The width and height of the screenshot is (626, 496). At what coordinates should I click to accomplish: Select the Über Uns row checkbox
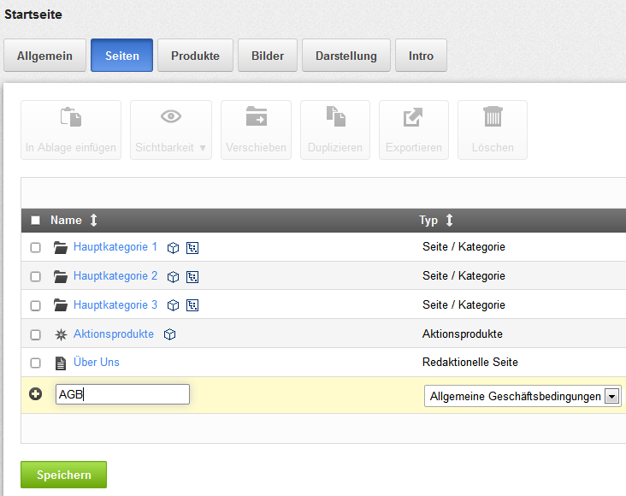click(36, 363)
